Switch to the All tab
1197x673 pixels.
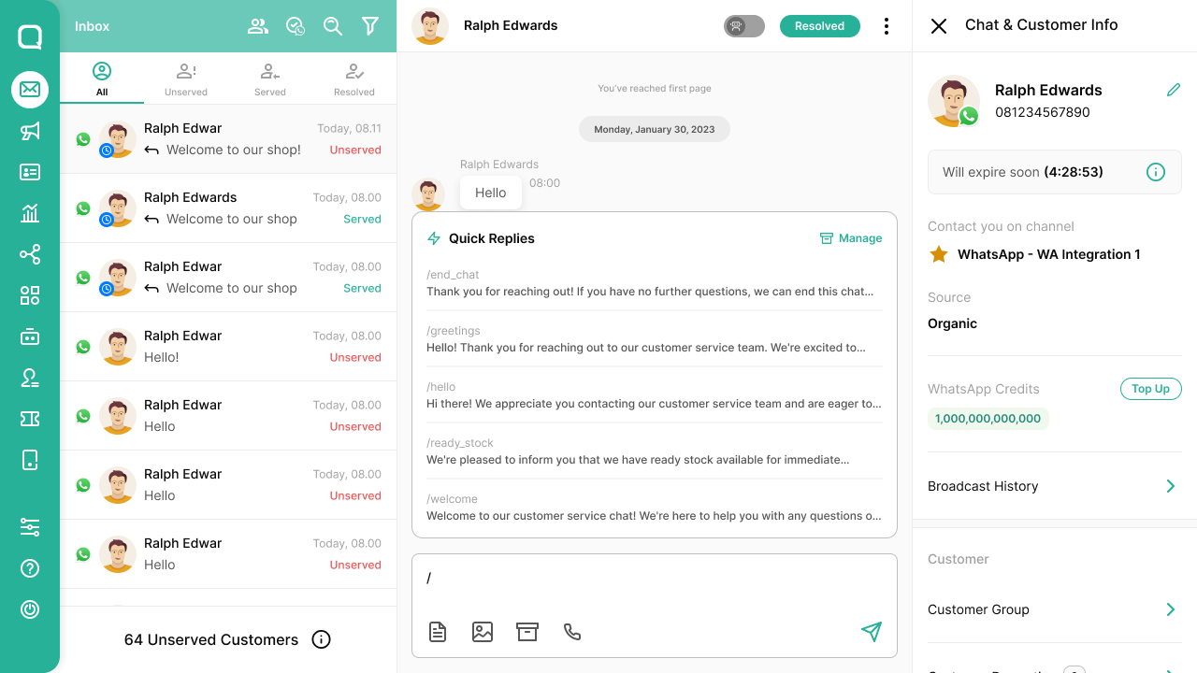[x=102, y=79]
